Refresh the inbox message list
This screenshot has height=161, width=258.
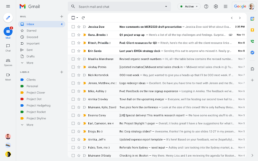(x=83, y=18)
